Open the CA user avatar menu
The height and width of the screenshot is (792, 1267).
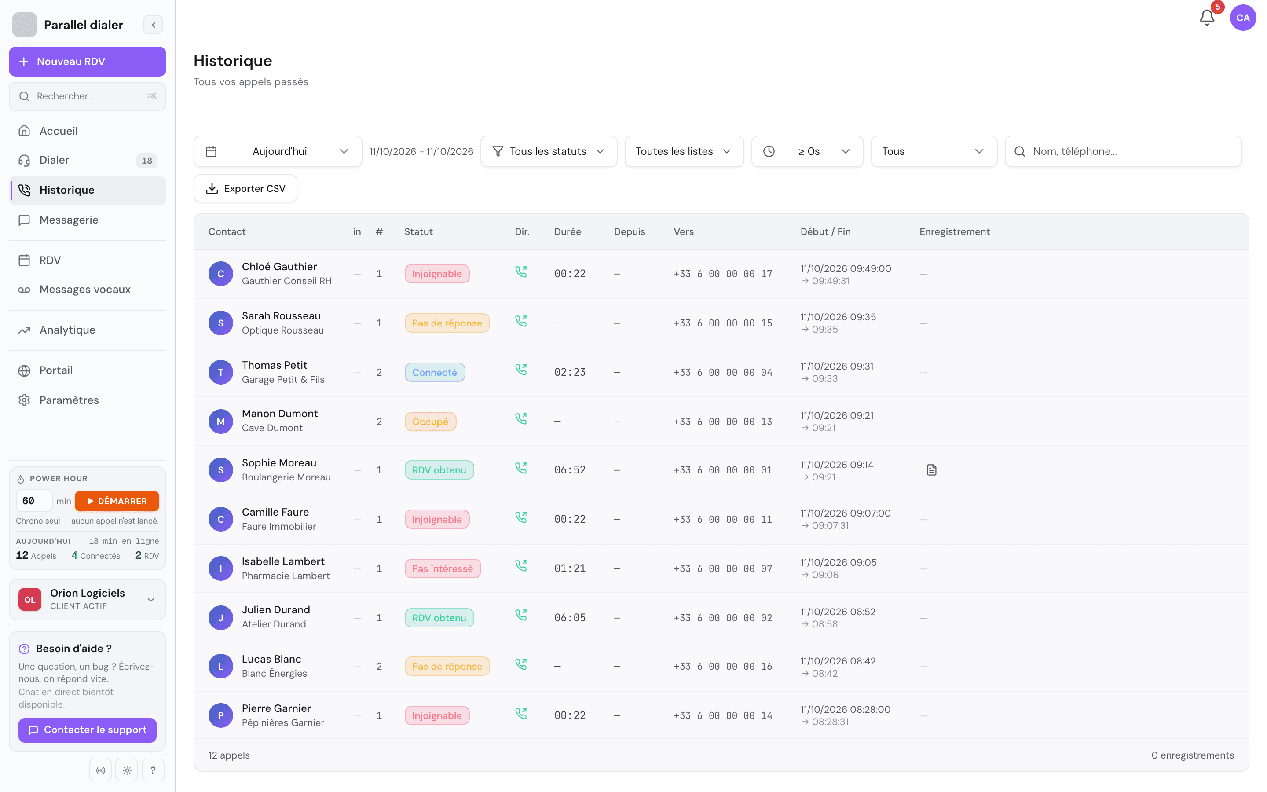pyautogui.click(x=1242, y=18)
